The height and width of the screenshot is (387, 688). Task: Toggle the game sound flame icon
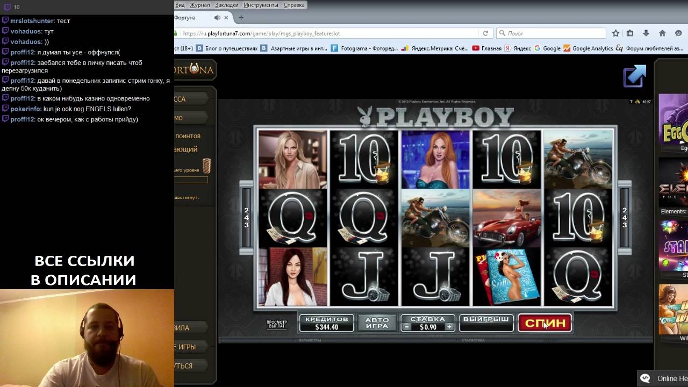pyautogui.click(x=637, y=102)
